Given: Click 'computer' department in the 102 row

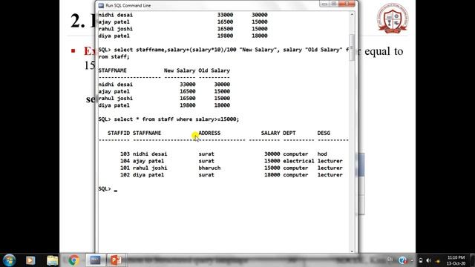Looking at the screenshot, I should pyautogui.click(x=295, y=175).
